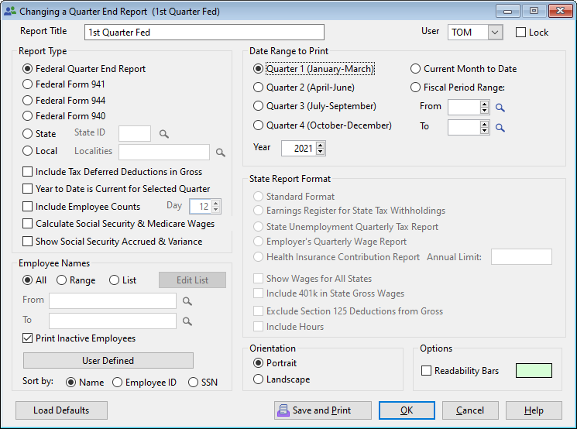Click the green Readability Bars color swatch

point(534,371)
